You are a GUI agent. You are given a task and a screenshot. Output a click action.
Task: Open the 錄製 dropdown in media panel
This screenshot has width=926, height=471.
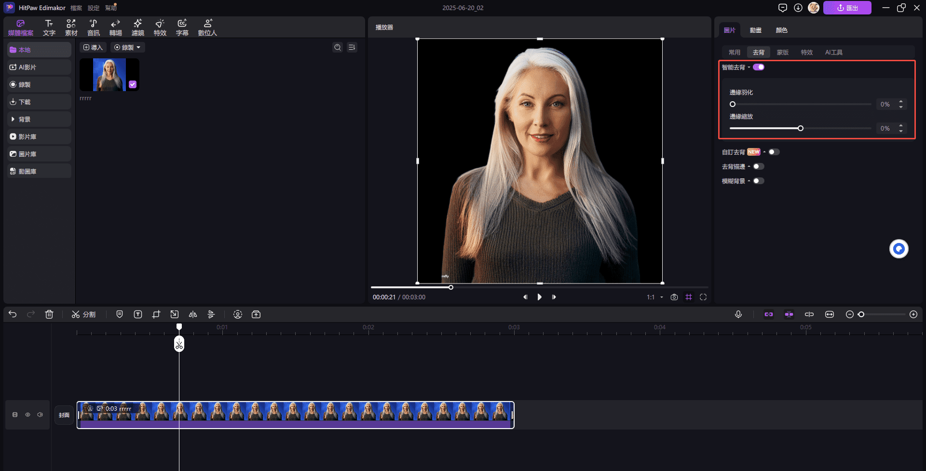point(128,47)
